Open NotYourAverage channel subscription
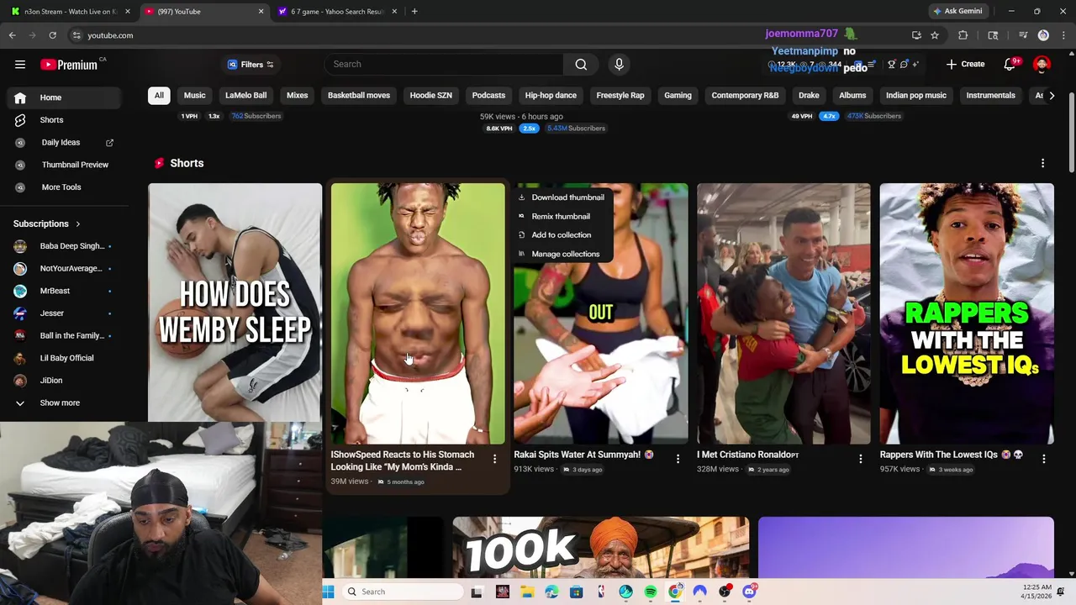Image resolution: width=1076 pixels, height=605 pixels. 66,269
